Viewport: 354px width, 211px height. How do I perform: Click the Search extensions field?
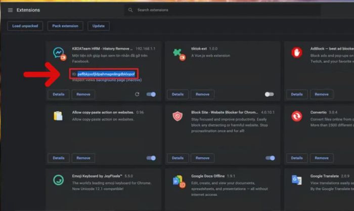point(223,10)
